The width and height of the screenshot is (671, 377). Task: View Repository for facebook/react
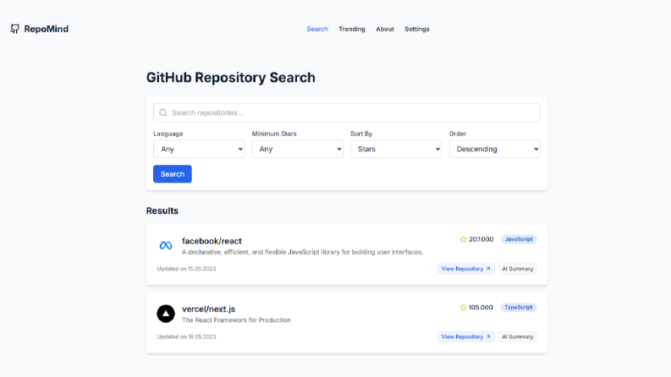tap(466, 269)
